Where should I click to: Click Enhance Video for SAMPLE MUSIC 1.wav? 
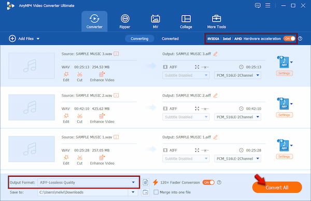click(x=102, y=160)
